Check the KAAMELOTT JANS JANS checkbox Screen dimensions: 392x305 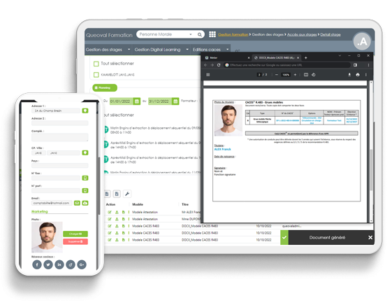pyautogui.click(x=96, y=75)
